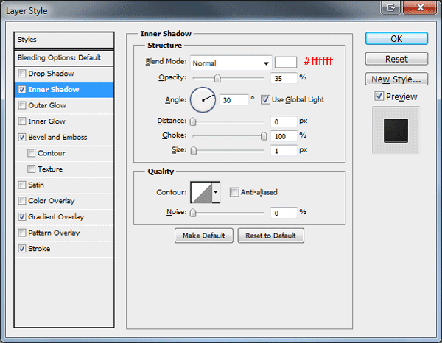
Task: Click the Choke slider handle
Action: 264,136
